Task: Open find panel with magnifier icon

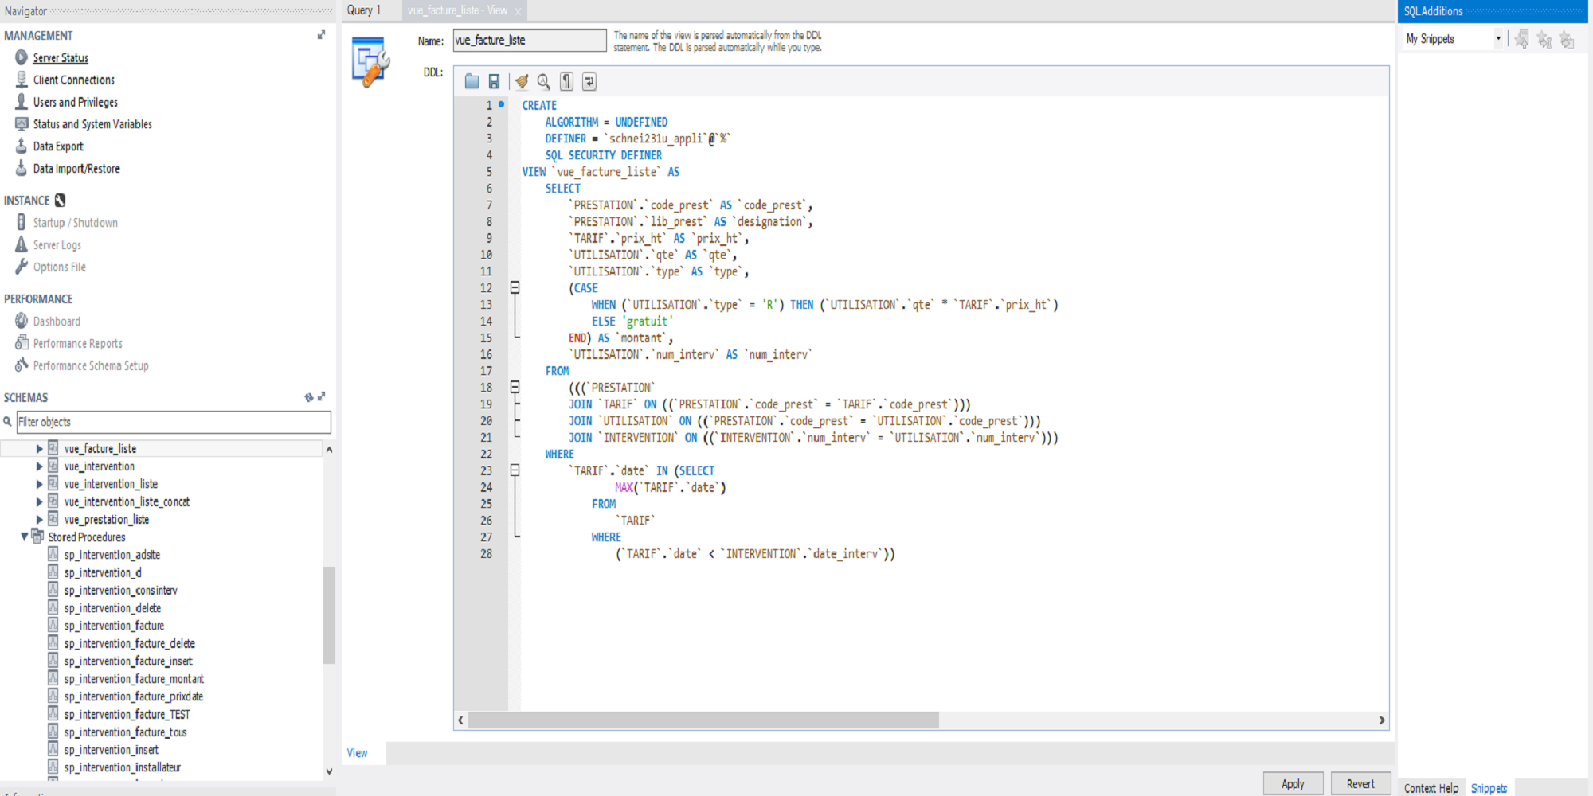Action: click(543, 81)
